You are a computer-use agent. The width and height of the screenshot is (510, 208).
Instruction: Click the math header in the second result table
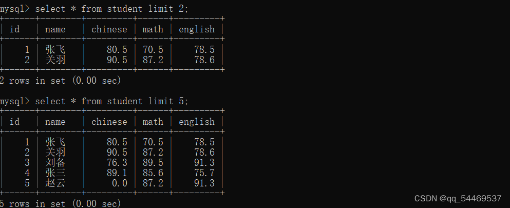click(153, 122)
